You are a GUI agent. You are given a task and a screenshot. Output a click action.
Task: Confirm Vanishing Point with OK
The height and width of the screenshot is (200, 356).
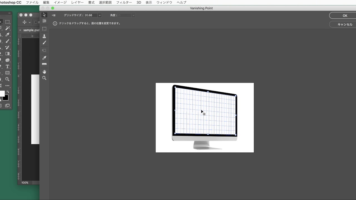click(345, 16)
